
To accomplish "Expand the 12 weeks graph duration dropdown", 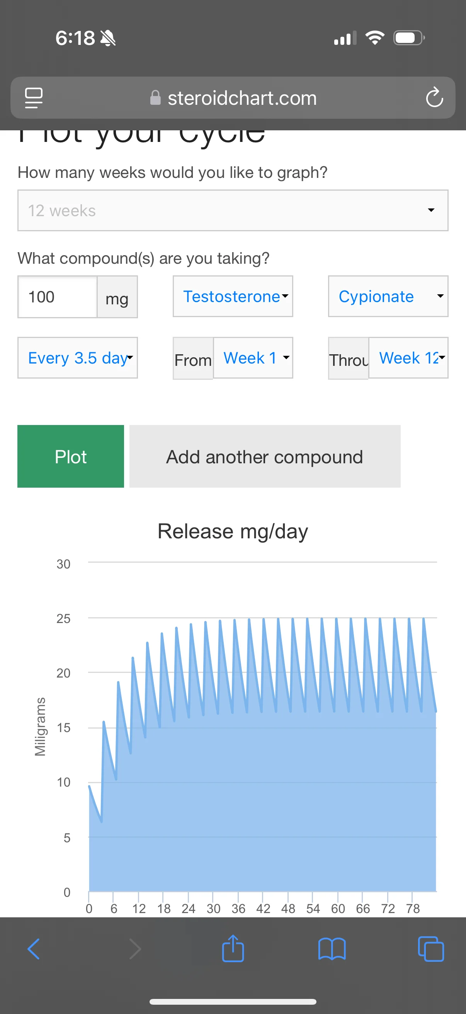I will pos(233,211).
